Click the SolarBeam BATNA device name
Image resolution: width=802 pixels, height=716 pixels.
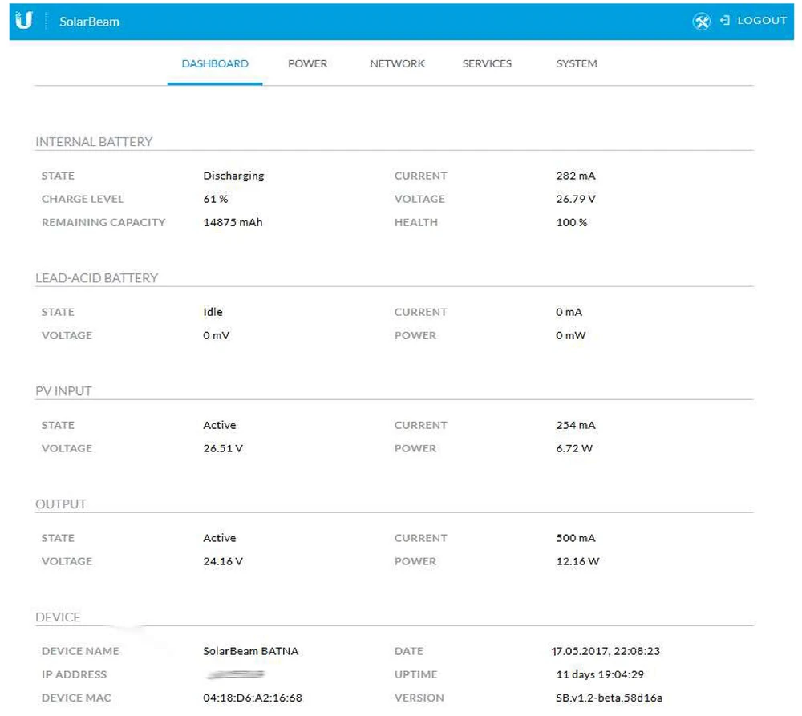coord(251,651)
